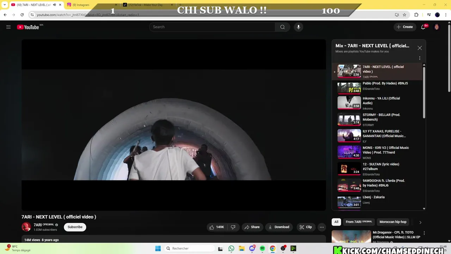
Task: Open Chrome extensions puzzle icon
Action: coord(416,15)
